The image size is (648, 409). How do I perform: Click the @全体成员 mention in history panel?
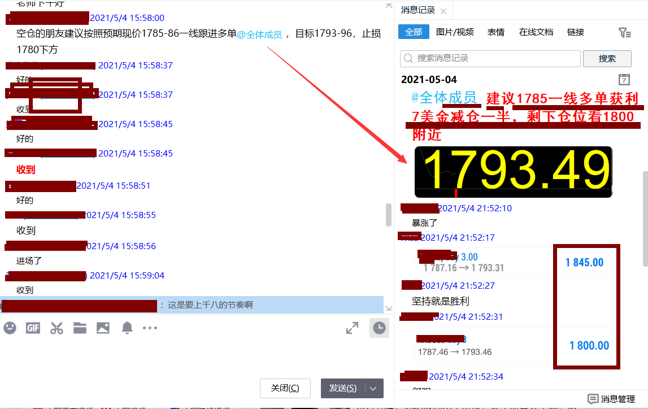click(444, 98)
